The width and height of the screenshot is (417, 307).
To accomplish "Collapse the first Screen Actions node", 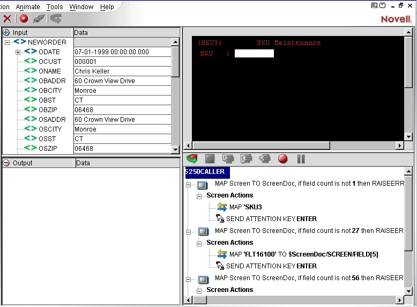I will (199, 196).
